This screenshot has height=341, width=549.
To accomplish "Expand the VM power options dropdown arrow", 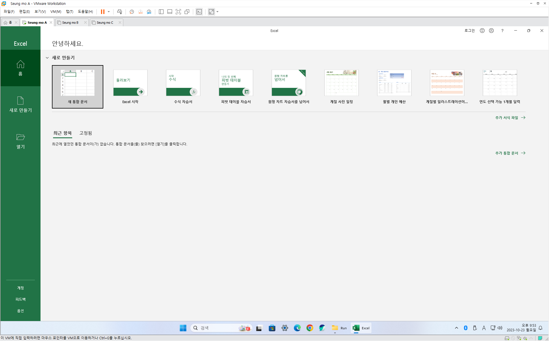I will 109,12.
